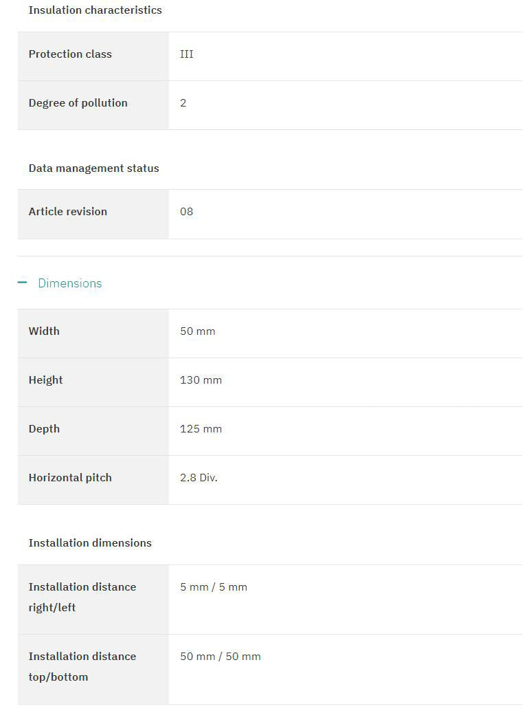Collapse the Dimensions section heading
This screenshot has height=713, width=524.
pos(69,283)
